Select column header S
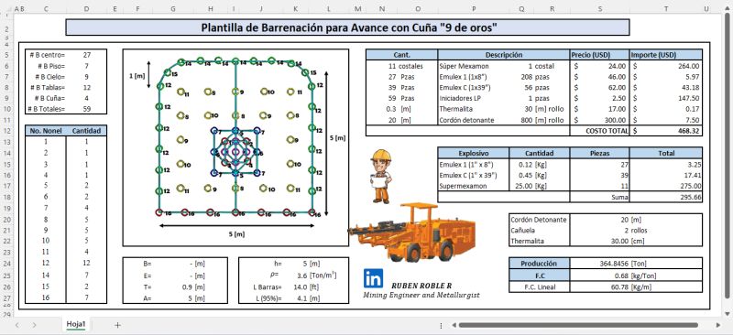The width and height of the screenshot is (733, 335). pos(600,9)
